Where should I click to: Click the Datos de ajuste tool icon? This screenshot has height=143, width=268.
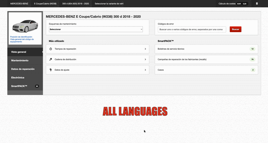pyautogui.click(x=51, y=70)
